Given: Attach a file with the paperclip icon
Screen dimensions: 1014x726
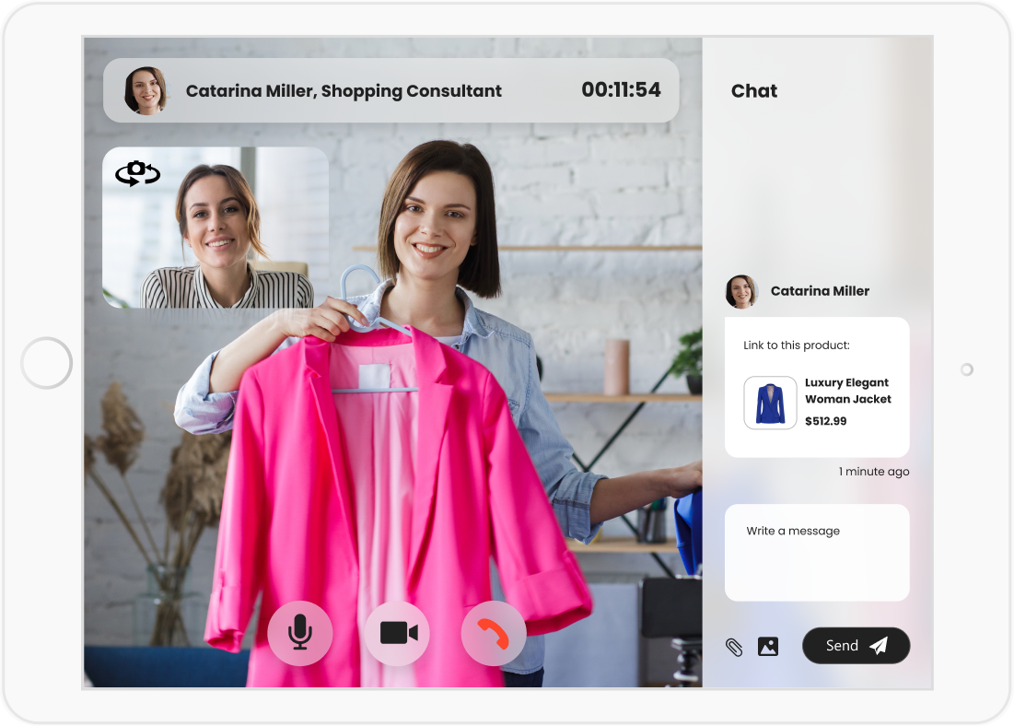Looking at the screenshot, I should pos(734,647).
